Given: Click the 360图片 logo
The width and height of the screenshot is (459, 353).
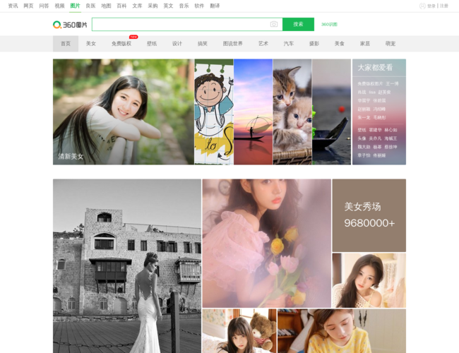Looking at the screenshot, I should click(70, 25).
